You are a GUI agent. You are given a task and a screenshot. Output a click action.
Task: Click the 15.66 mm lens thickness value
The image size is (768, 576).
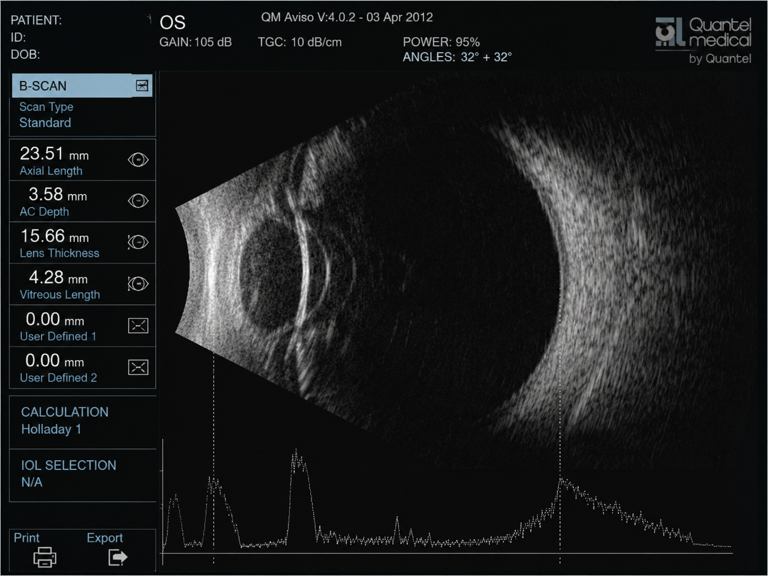coord(55,236)
